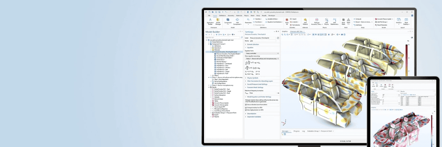Open the Progress tab below graphics
The height and width of the screenshot is (147, 442).
[297, 130]
